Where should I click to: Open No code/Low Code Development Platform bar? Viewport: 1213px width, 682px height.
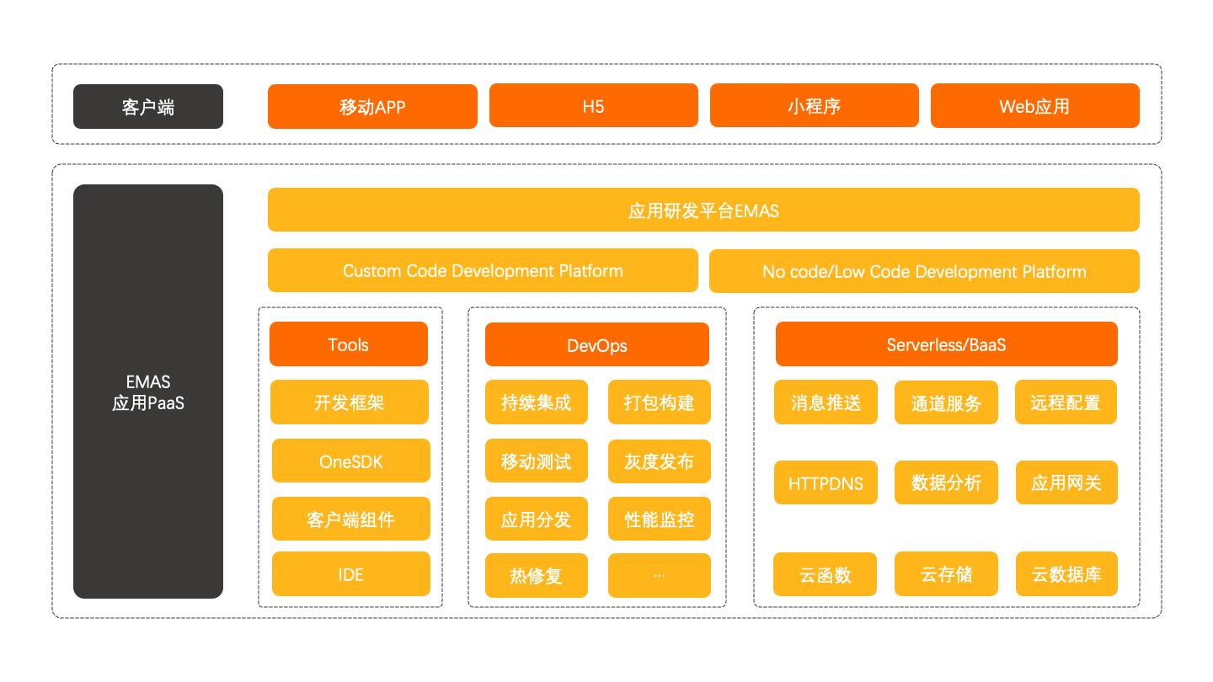[x=924, y=271]
